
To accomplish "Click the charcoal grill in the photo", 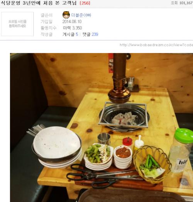I will pyautogui.click(x=124, y=117).
